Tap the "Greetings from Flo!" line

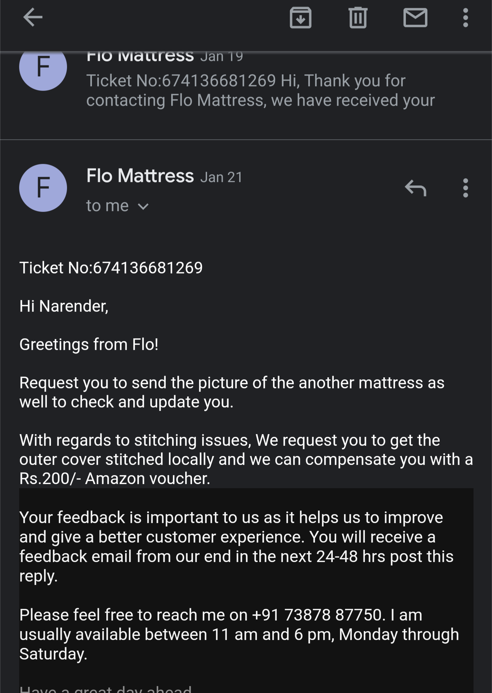pyautogui.click(x=89, y=344)
